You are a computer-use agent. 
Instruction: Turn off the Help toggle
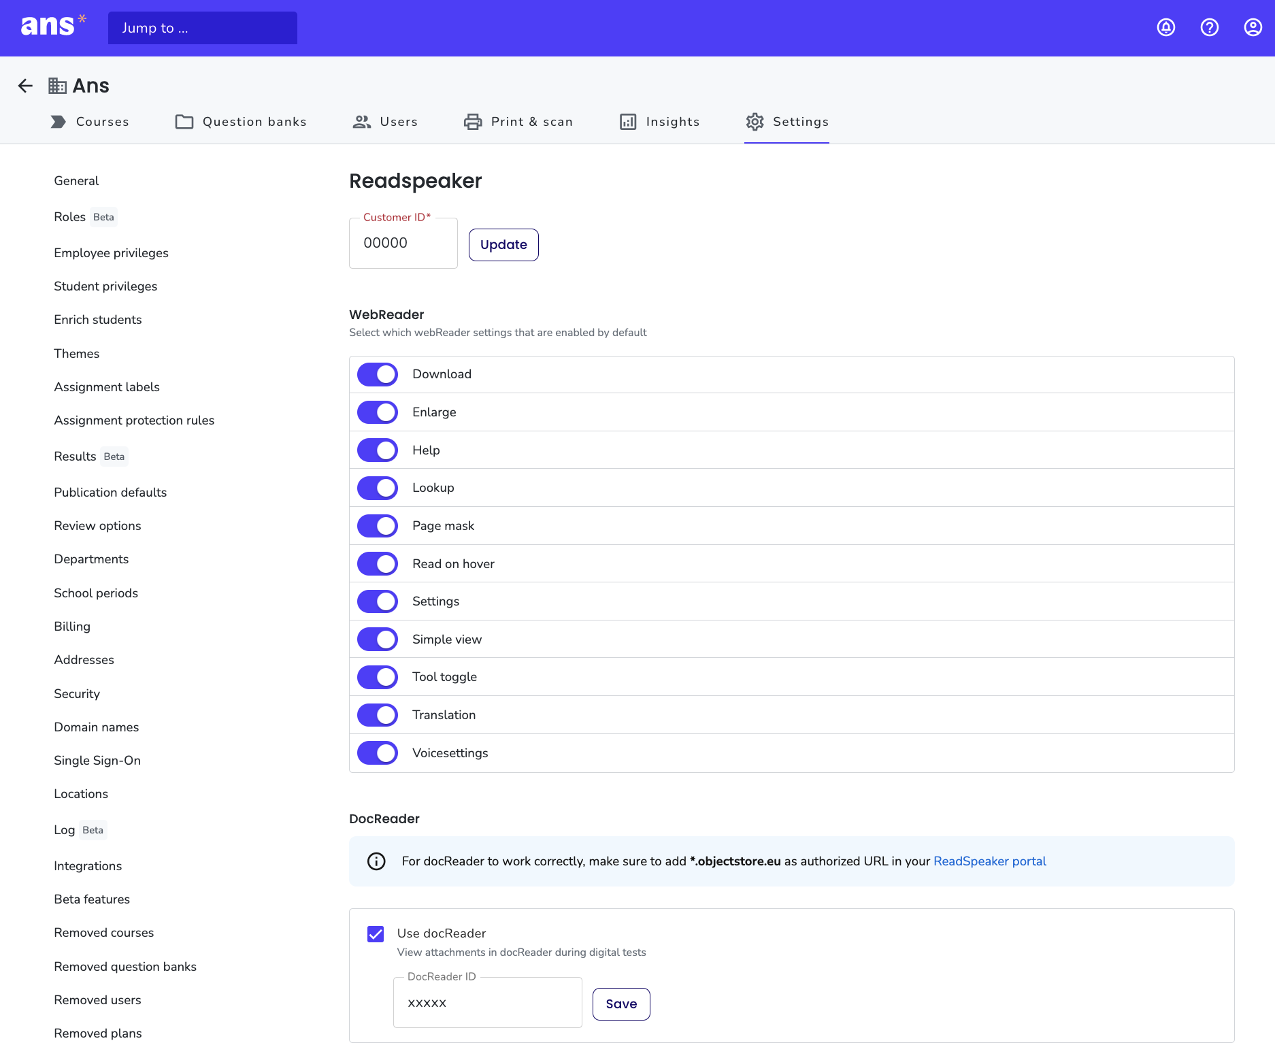[x=378, y=450]
